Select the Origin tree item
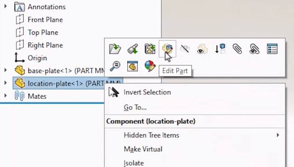Viewport: 294px width, 167px height. click(37, 58)
